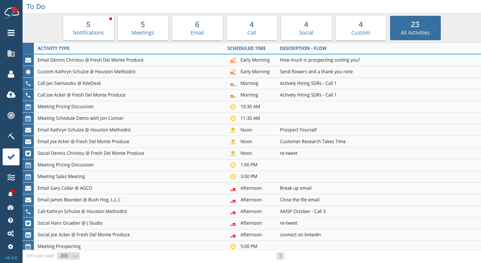Open Call Jan Siemaszko @ KiteDesk activity

pos(69,83)
